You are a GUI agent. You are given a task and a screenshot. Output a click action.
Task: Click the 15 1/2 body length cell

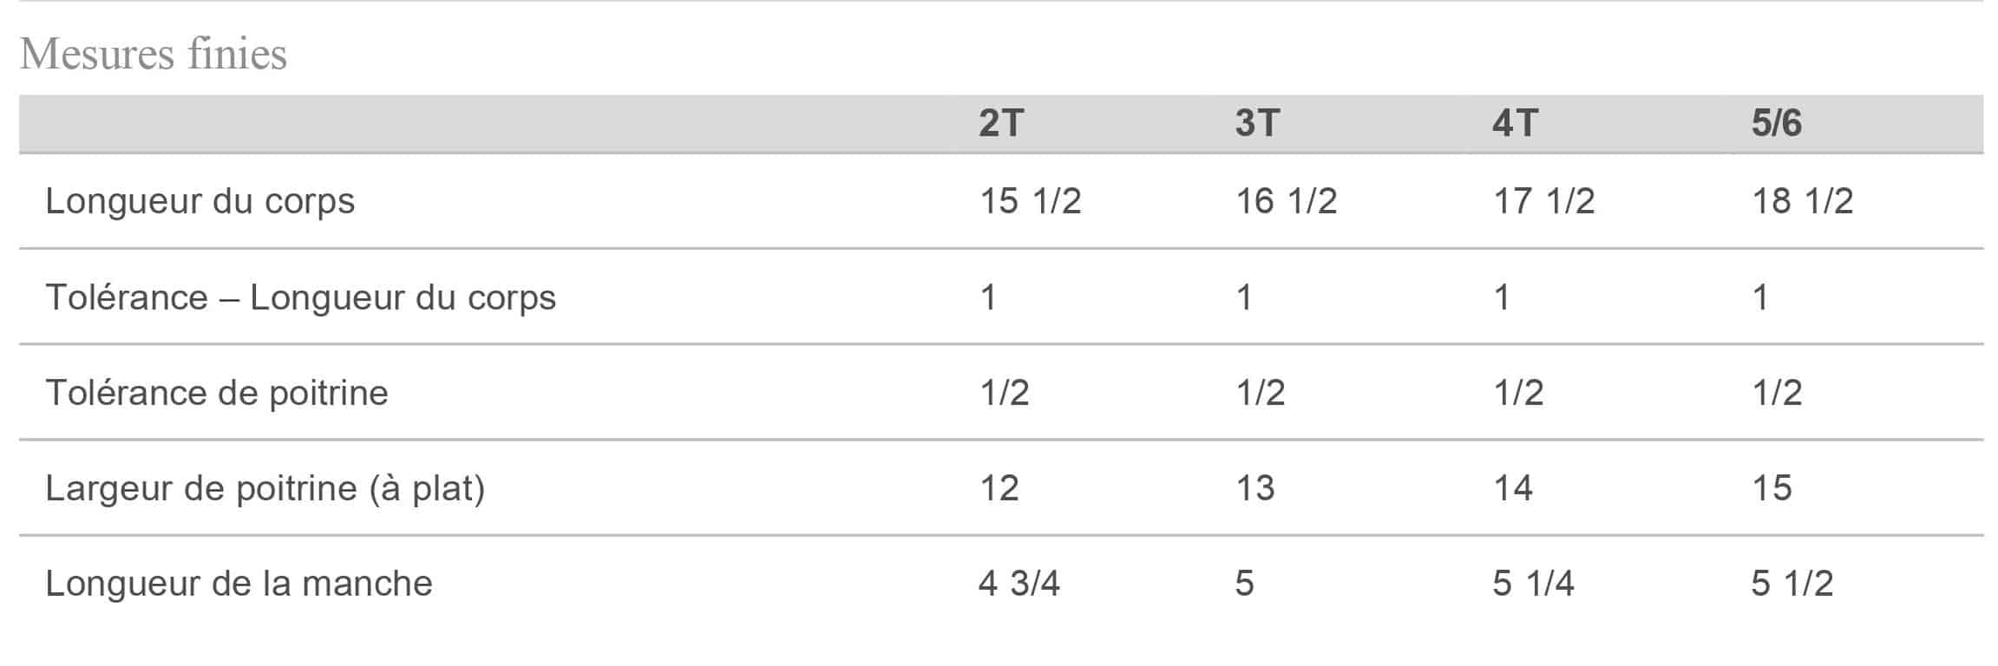pyautogui.click(x=1030, y=201)
